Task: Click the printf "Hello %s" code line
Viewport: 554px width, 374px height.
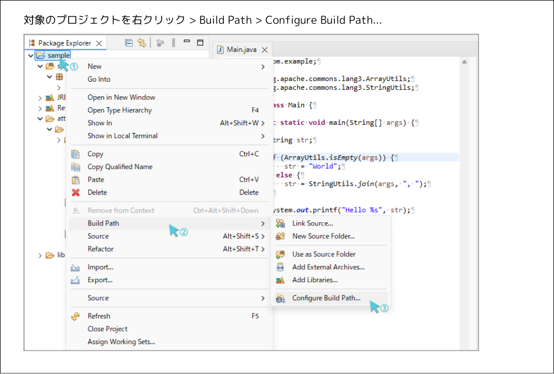Action: pyautogui.click(x=344, y=210)
